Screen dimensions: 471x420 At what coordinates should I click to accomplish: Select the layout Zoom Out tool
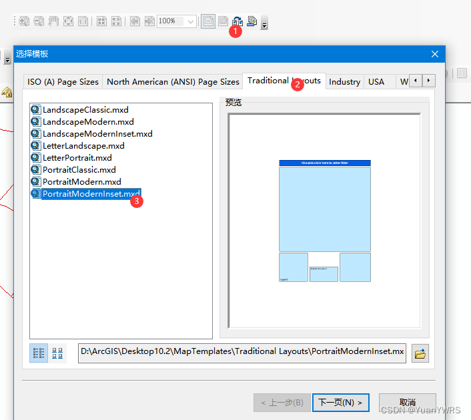point(39,21)
